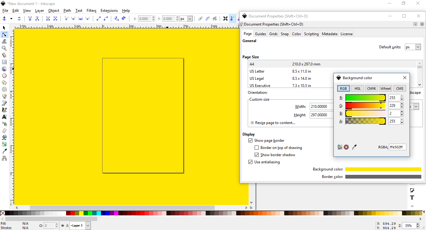Open the Extensions menu
This screenshot has width=426, height=230.
tap(109, 10)
